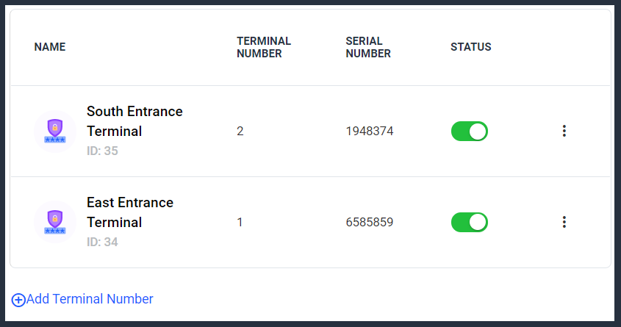Click serial number 1948374

coord(370,131)
